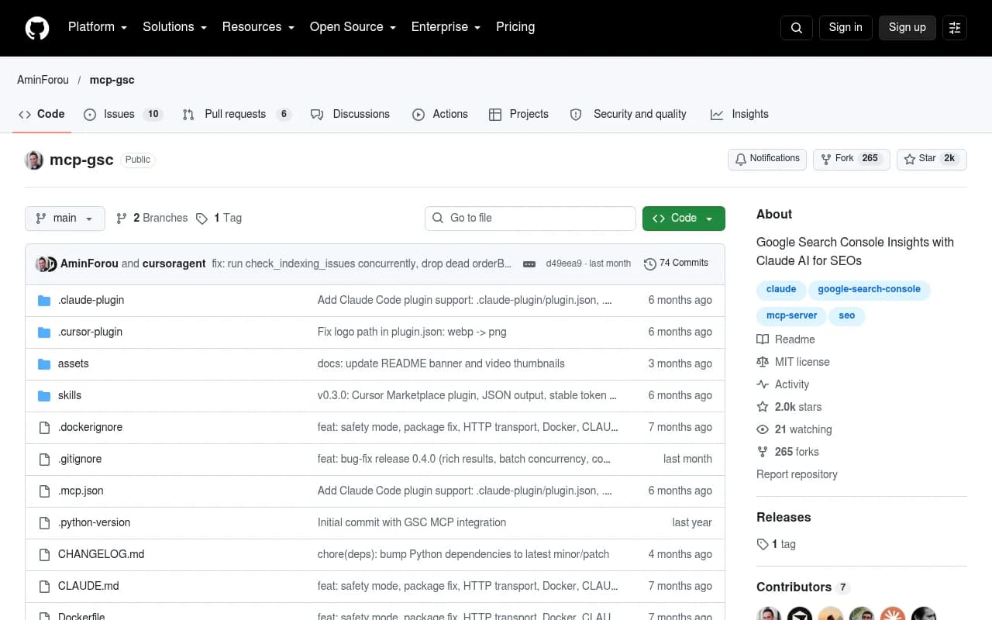Open the 74 Commits link
The image size is (992, 620).
tap(676, 263)
